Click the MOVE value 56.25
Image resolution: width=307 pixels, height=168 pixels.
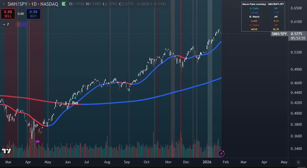[276, 29]
